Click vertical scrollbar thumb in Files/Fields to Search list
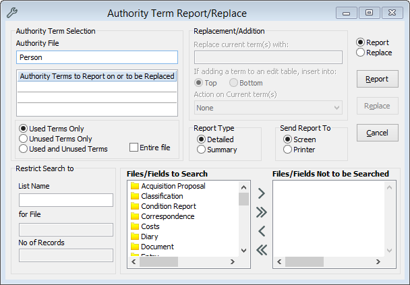410x285 pixels. 243,199
